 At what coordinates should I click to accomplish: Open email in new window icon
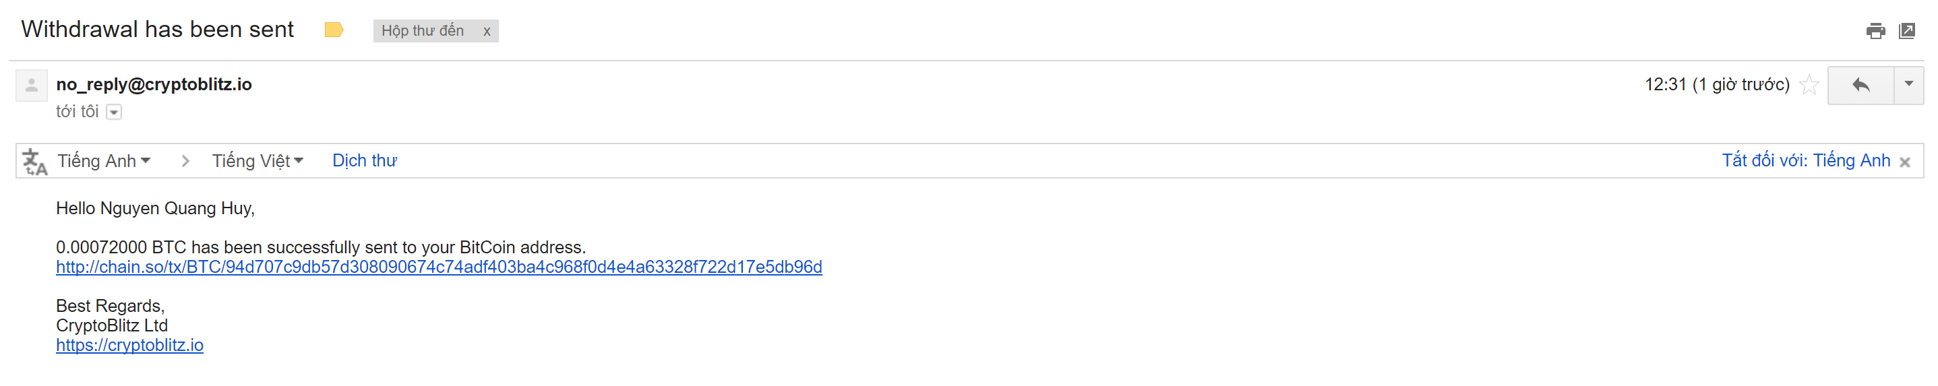click(x=1906, y=31)
